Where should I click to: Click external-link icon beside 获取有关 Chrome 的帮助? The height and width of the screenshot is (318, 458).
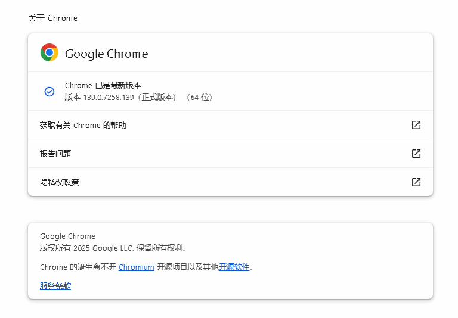coord(416,125)
